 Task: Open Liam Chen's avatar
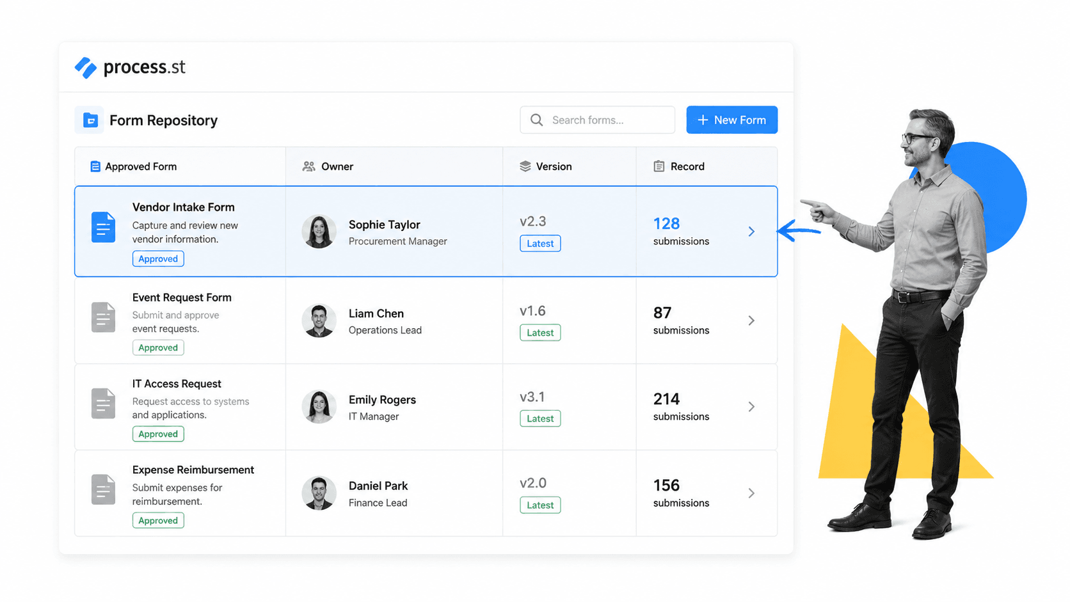coord(319,321)
